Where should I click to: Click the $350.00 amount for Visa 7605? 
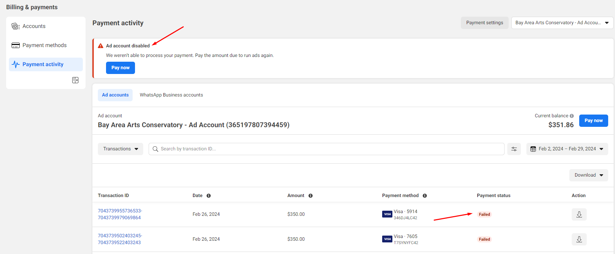[296, 239]
